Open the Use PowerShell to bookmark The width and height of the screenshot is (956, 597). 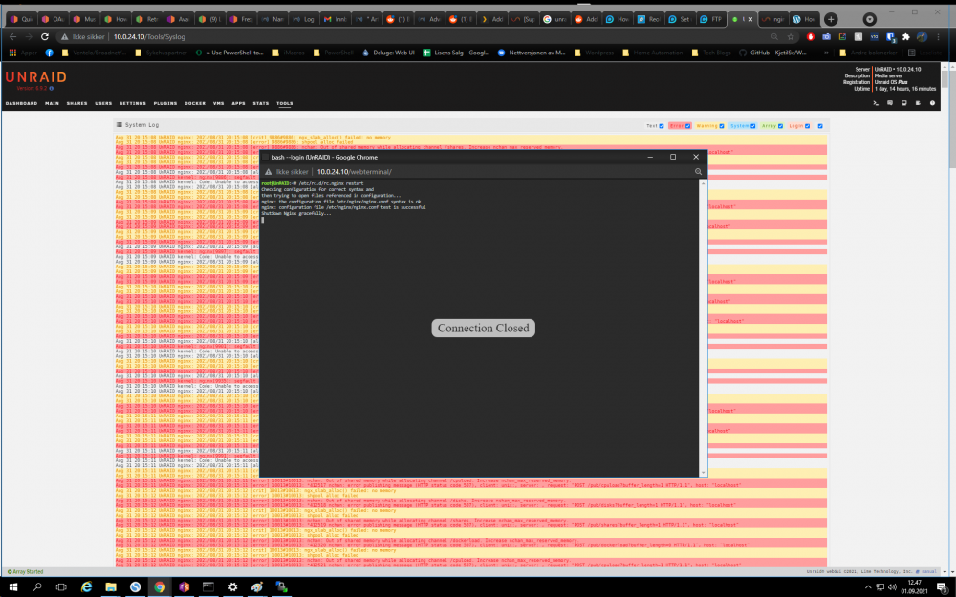(x=229, y=53)
